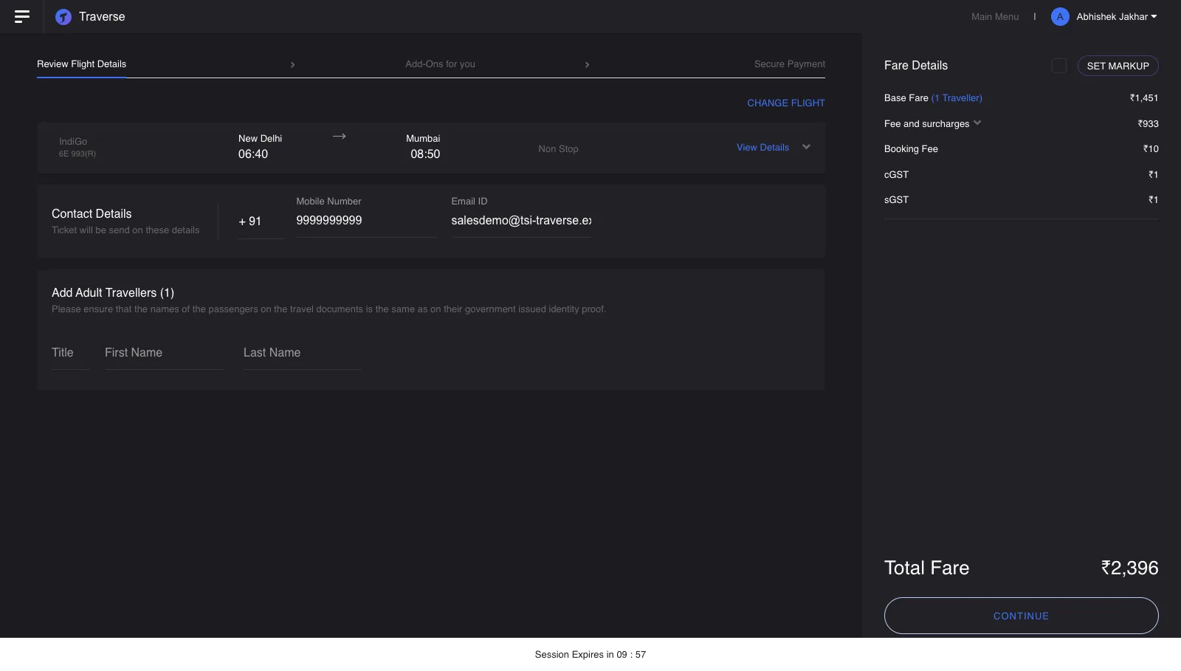
Task: Click the 1 Traveller link
Action: [957, 98]
